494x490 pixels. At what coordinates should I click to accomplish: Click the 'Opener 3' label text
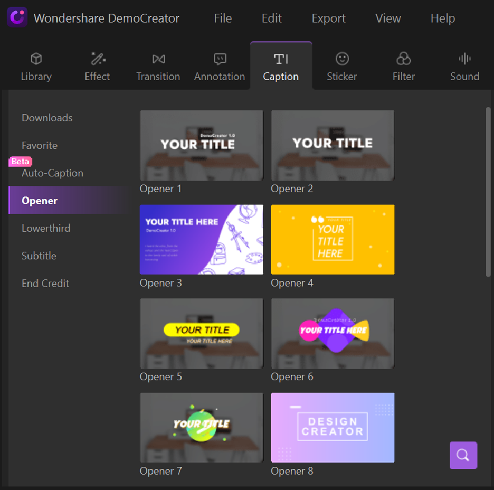click(160, 283)
